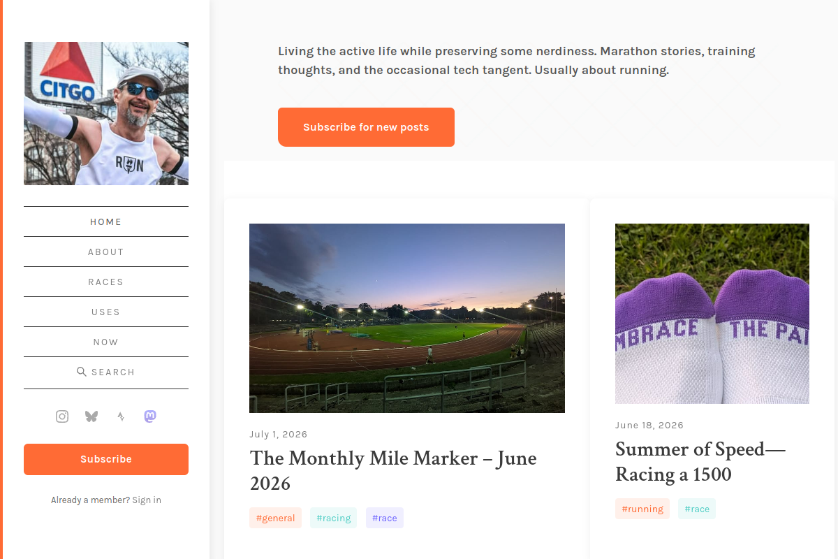Screen dimensions: 838x559
Task: Open Summer of Speed—Racing a 1500 post title
Action: (x=700, y=461)
